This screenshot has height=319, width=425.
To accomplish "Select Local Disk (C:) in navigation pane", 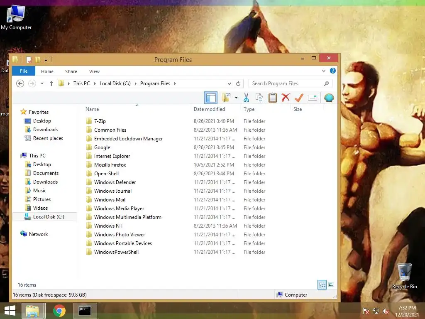I will [45, 217].
